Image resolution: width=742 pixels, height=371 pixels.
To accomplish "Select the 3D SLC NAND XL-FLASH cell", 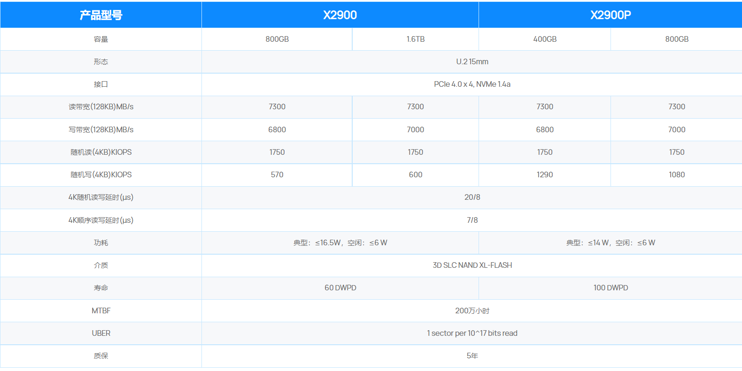I will [x=472, y=265].
